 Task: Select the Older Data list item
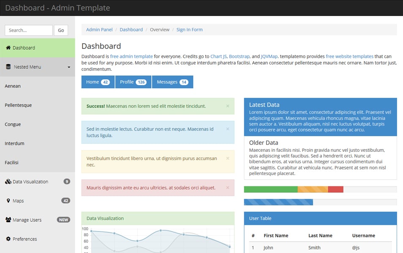pos(321,158)
